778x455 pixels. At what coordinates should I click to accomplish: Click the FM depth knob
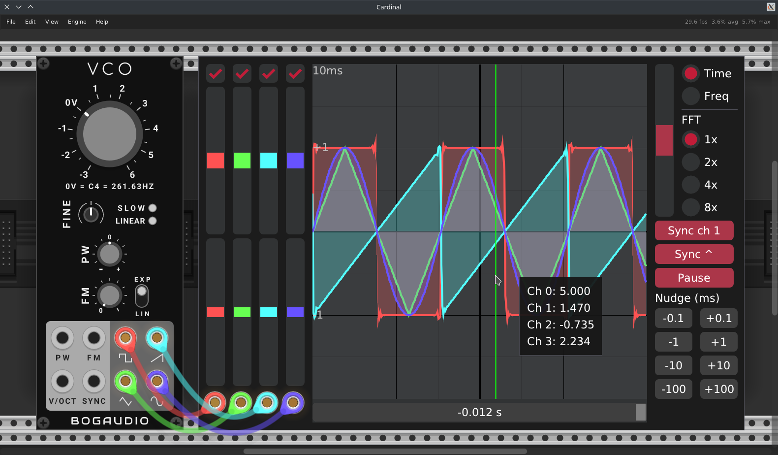pos(109,295)
